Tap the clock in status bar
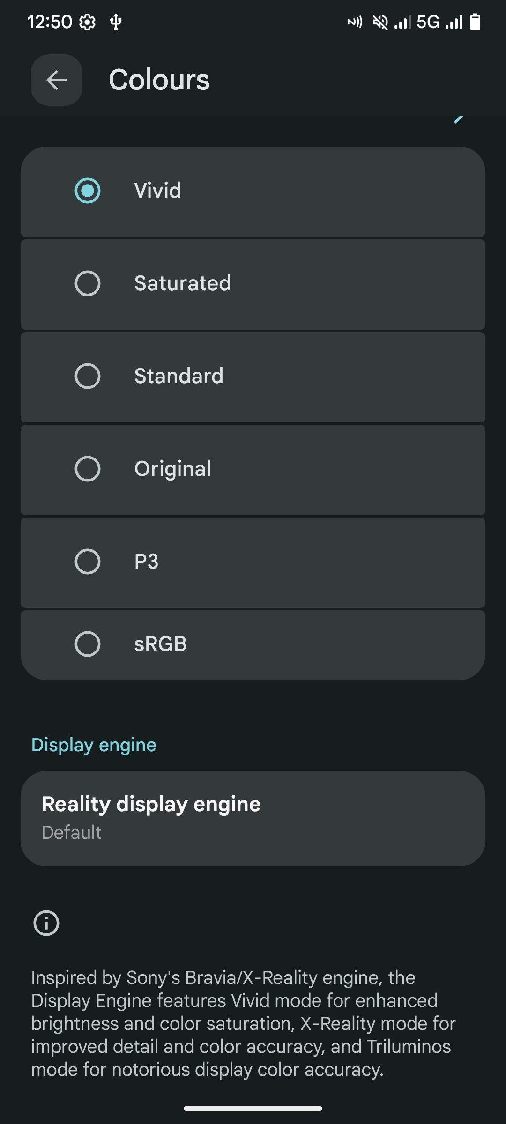 (50, 22)
